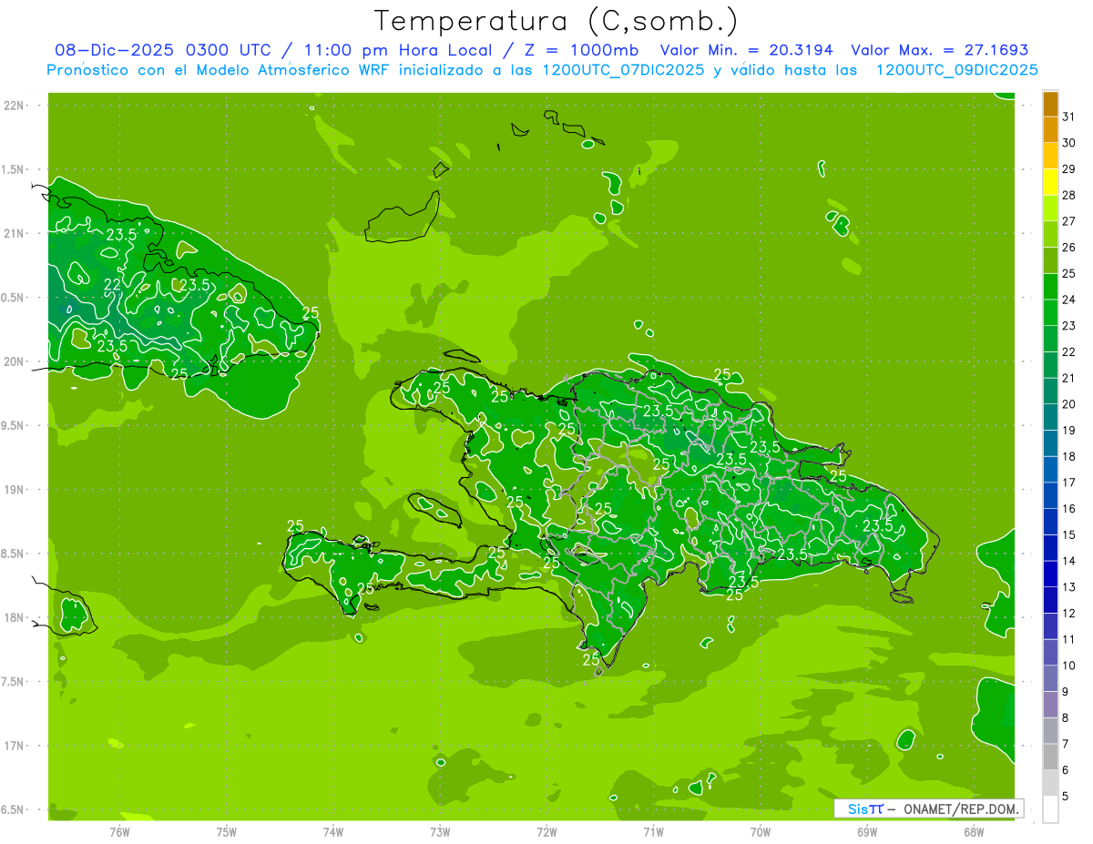Click the yellow legend swatch between 28 and 29
The image size is (1093, 844).
tap(1050, 182)
